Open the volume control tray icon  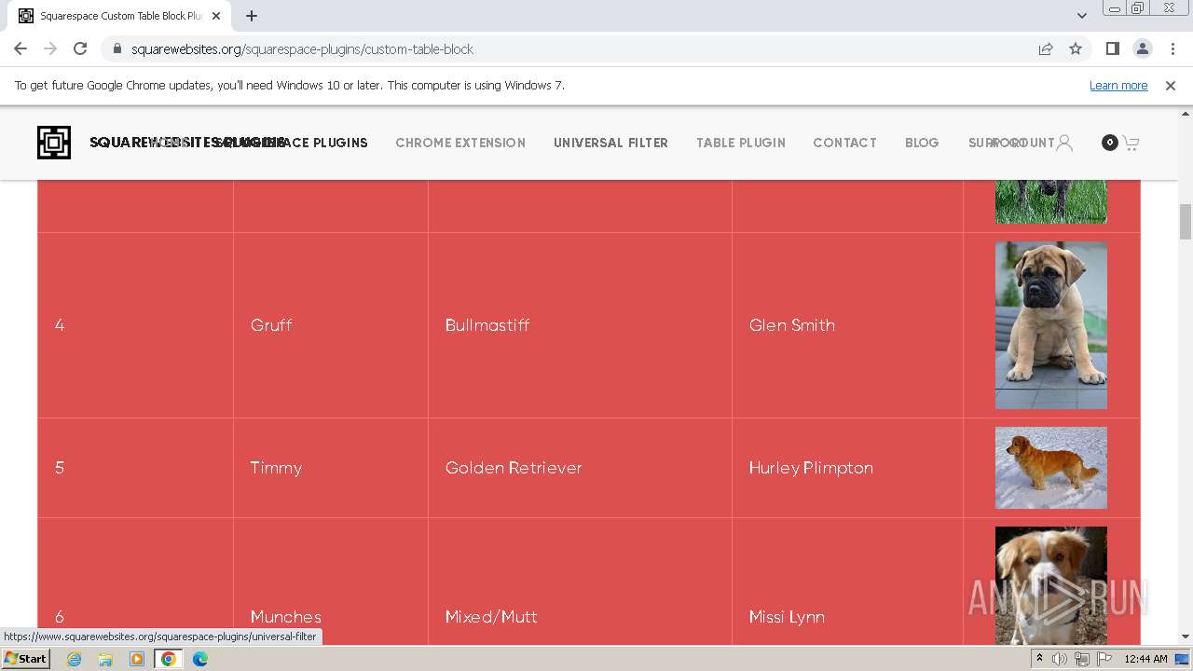pyautogui.click(x=1060, y=659)
